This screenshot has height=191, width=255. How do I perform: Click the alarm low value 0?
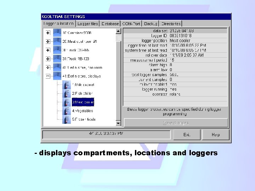click(x=171, y=70)
